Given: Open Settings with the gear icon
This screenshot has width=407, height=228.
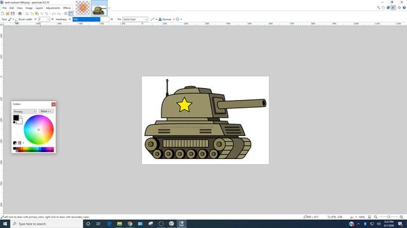Looking at the screenshot, I should (399, 8).
